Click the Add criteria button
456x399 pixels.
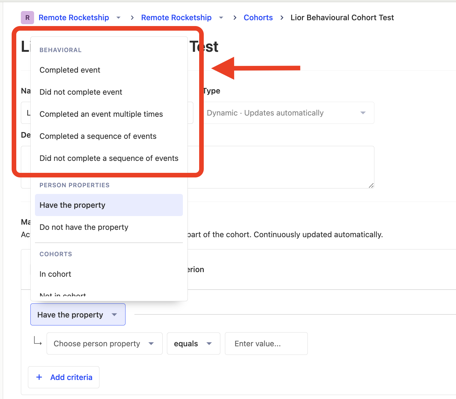(64, 377)
